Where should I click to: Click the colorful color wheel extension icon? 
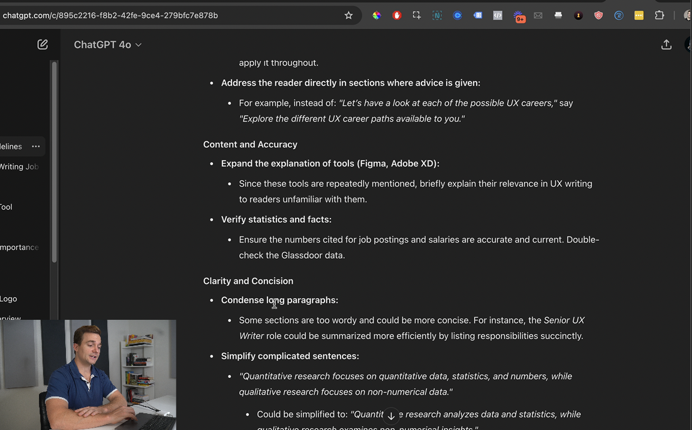point(377,16)
